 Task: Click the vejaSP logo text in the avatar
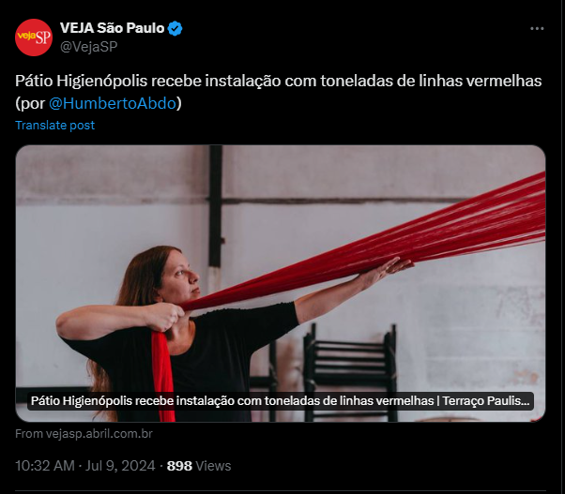(34, 37)
